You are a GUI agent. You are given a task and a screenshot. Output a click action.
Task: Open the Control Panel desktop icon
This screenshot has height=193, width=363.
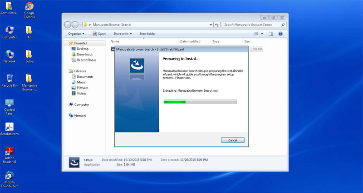(x=10, y=107)
